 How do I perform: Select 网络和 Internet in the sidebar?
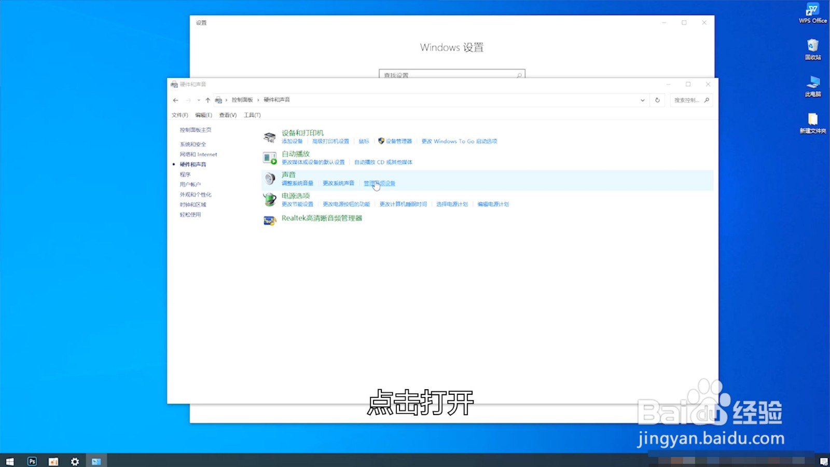199,155
